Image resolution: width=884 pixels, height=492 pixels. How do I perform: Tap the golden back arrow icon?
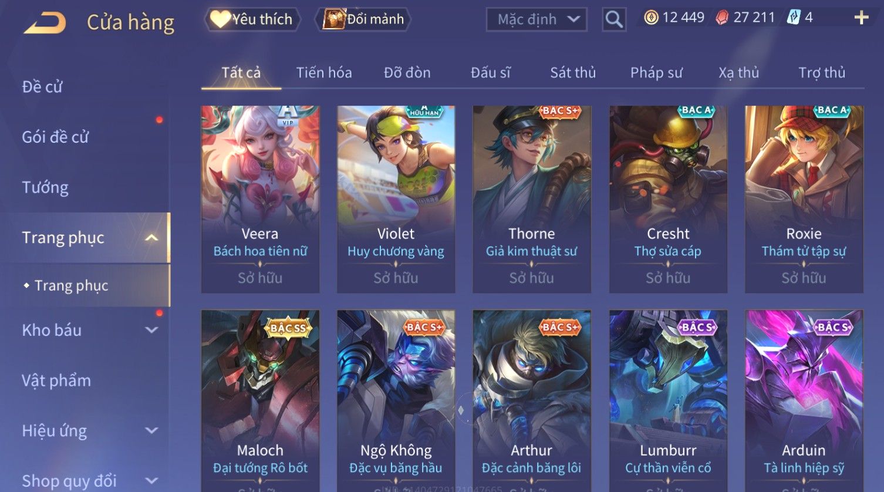[45, 23]
